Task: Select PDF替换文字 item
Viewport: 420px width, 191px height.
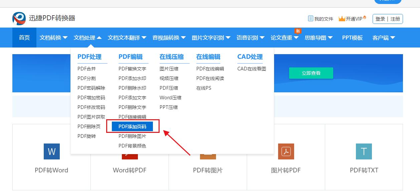Action: pos(132,69)
